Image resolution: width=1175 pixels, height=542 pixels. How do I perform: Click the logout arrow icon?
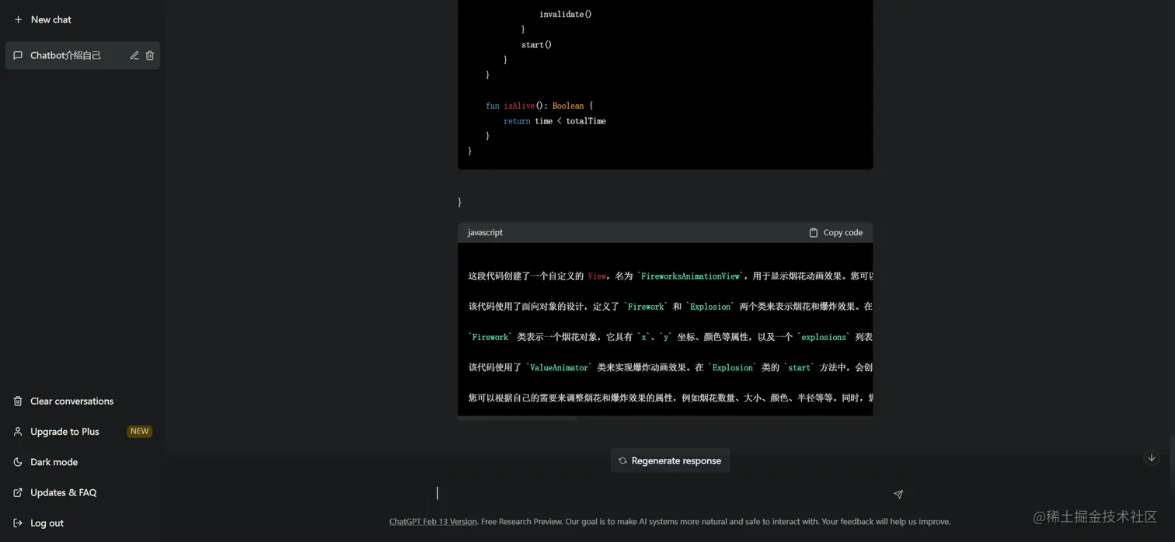pos(18,523)
